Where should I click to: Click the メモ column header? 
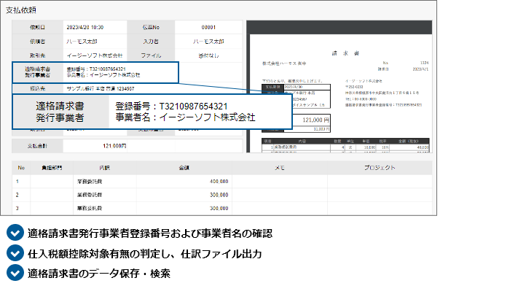[x=280, y=168]
